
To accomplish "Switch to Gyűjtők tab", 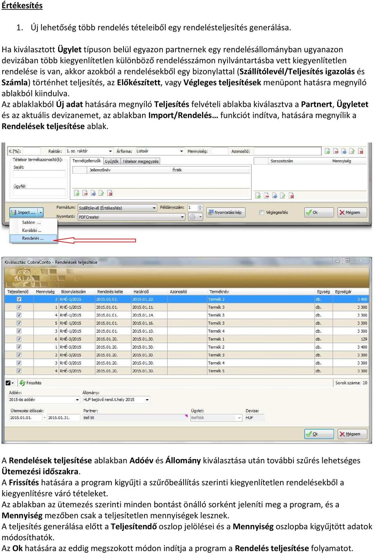I will click(x=112, y=161).
